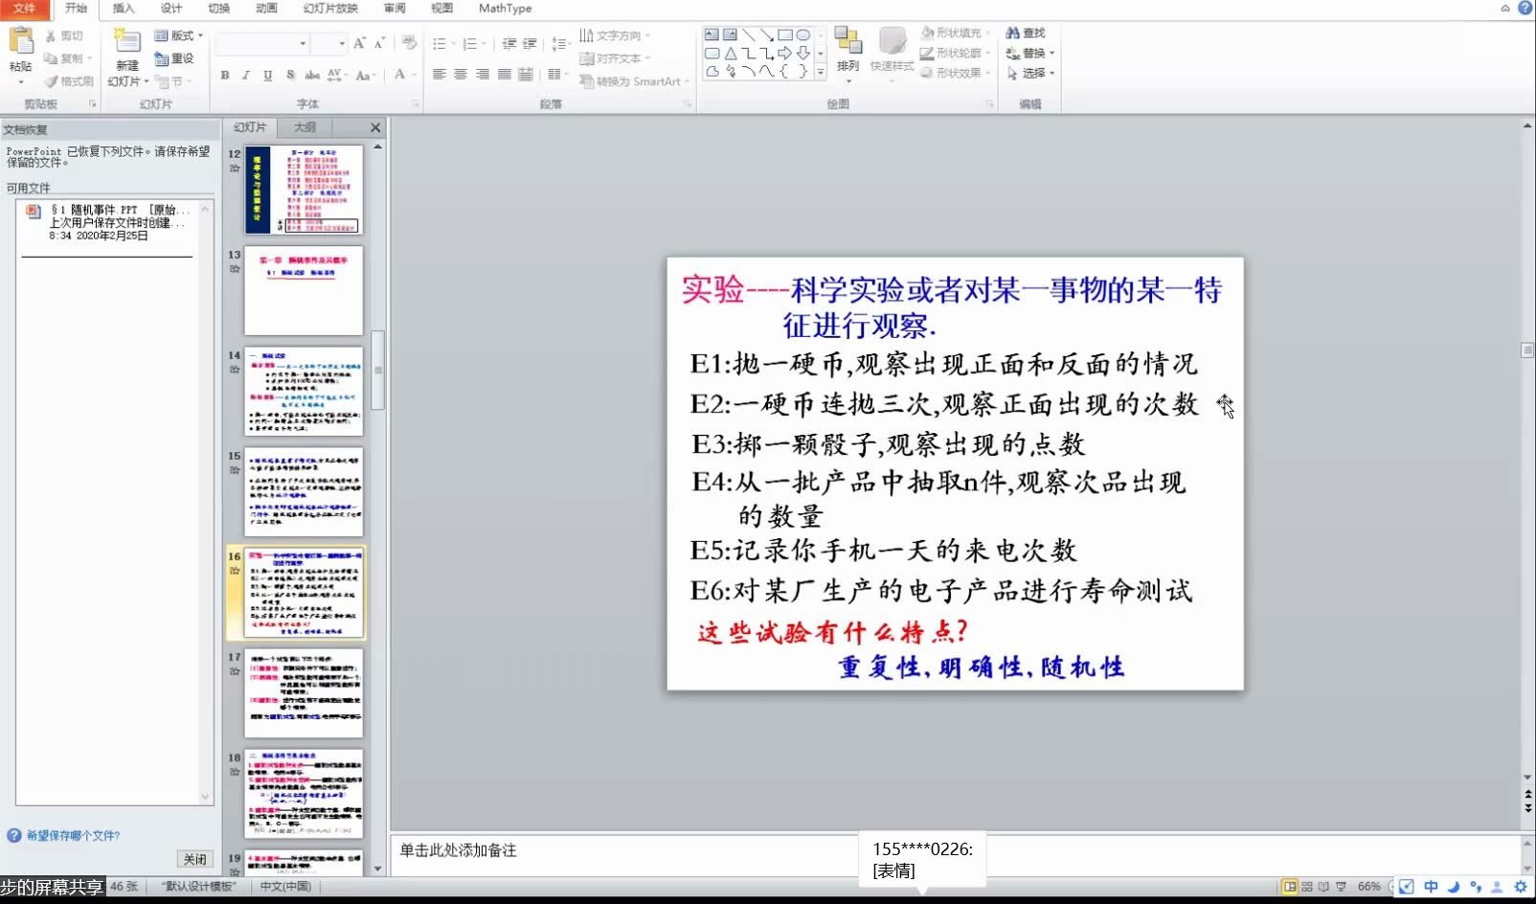The width and height of the screenshot is (1536, 904).
Task: Select slide 17 thumbnail
Action: tap(304, 693)
